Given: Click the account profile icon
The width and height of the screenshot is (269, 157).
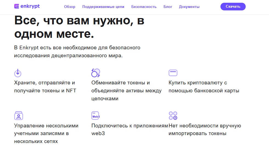Looking at the screenshot, I should coord(19,116).
